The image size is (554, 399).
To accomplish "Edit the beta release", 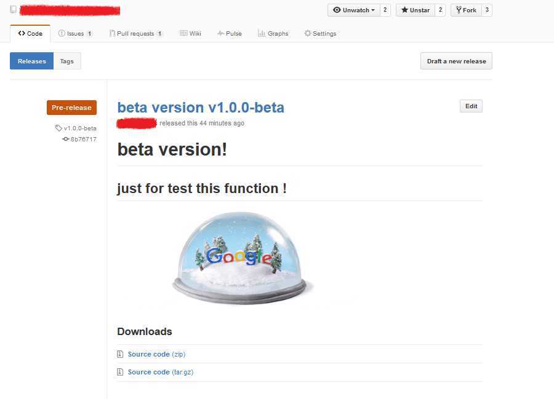I will coord(471,106).
